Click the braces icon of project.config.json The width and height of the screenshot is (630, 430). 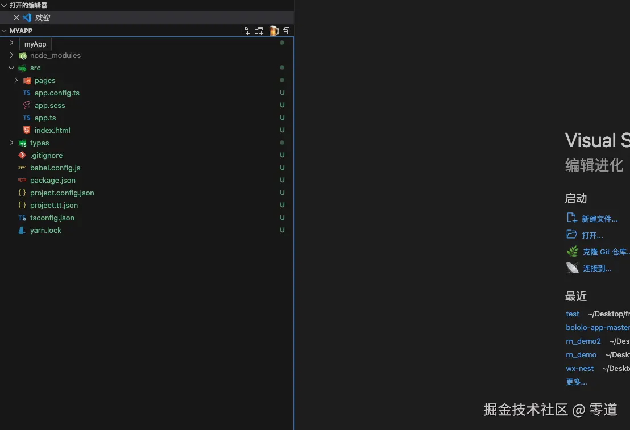22,193
